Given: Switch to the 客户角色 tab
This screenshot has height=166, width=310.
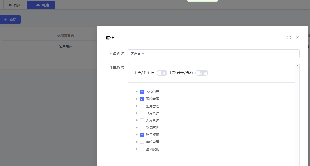Looking at the screenshot, I should coord(41,5).
